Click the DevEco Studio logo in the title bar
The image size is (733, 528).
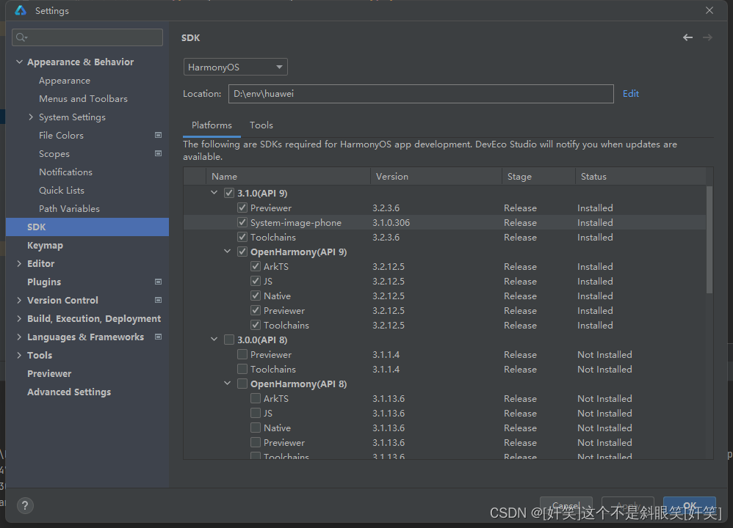[21, 10]
